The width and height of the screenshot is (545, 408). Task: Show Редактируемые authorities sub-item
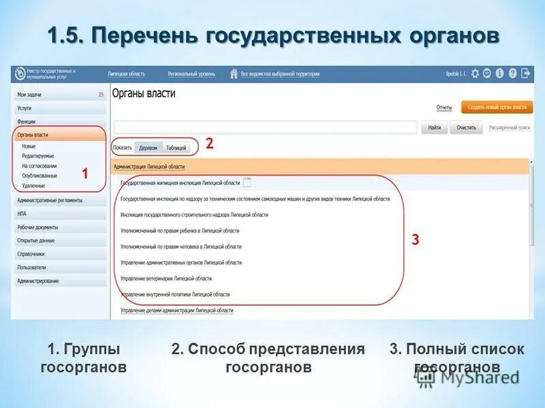(x=38, y=156)
